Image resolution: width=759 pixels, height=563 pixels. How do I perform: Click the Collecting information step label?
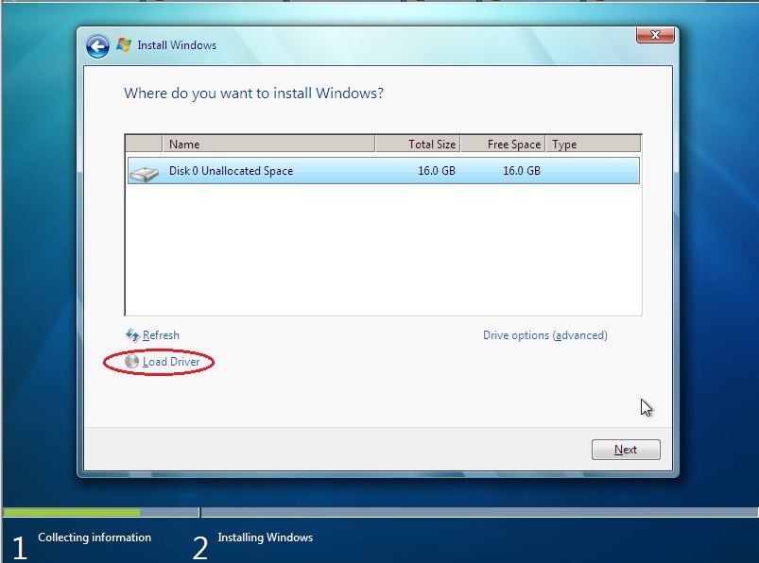95,537
